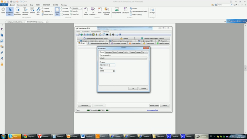Open the Pages panel in the left sidebar

pos(2,35)
